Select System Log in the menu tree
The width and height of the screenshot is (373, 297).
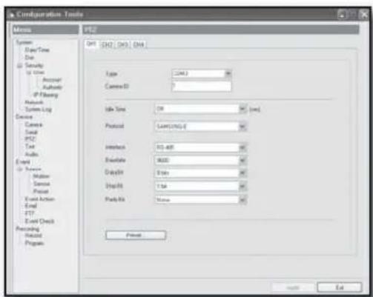pyautogui.click(x=39, y=110)
